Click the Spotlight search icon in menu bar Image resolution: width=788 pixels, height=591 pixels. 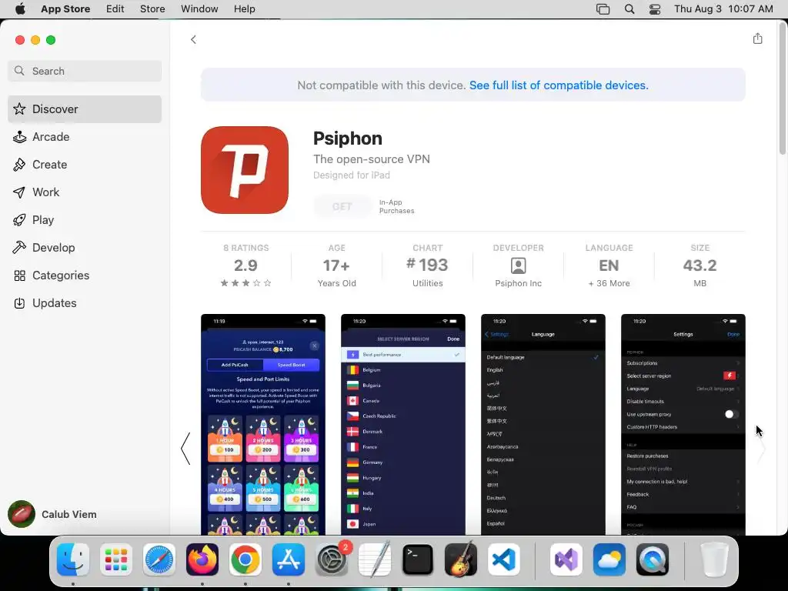[x=629, y=9]
